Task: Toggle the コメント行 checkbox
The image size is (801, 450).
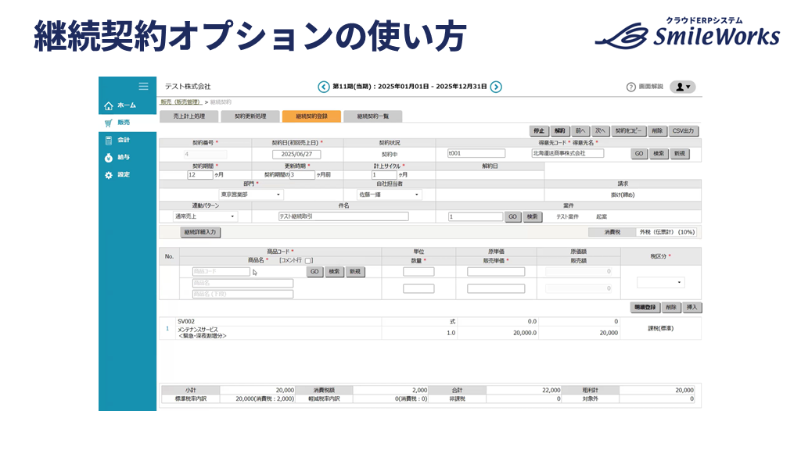Action: click(308, 261)
